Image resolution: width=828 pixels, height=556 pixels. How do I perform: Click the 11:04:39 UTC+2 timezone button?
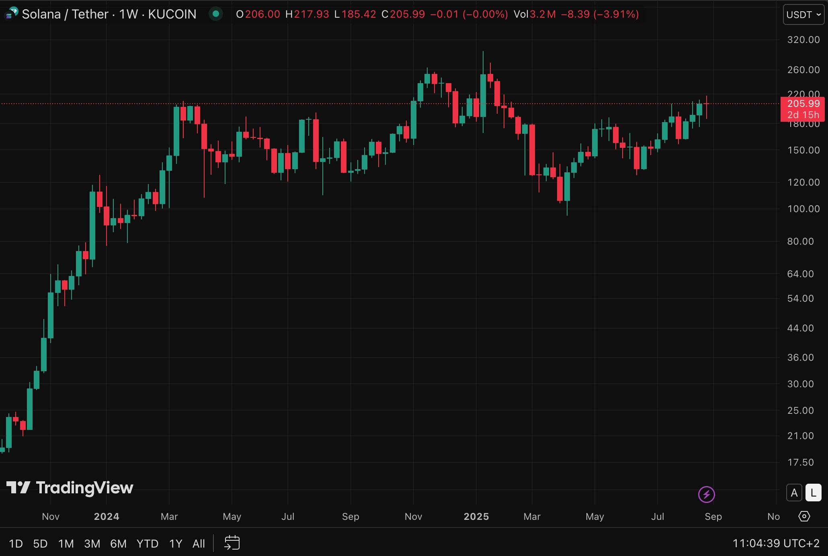pyautogui.click(x=776, y=543)
